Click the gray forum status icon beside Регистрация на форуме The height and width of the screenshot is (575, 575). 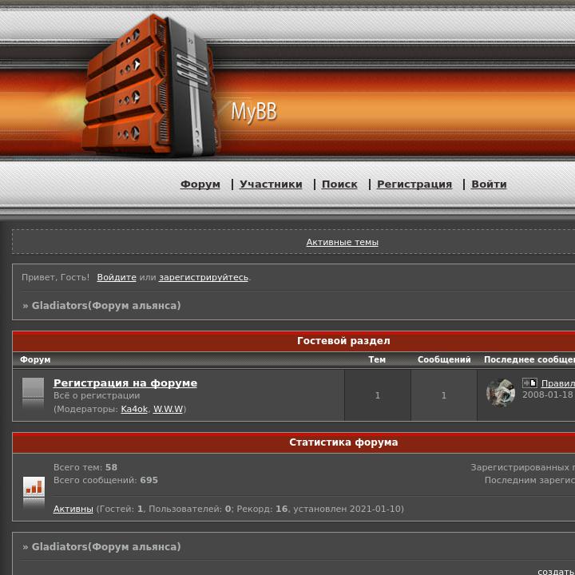pos(33,393)
